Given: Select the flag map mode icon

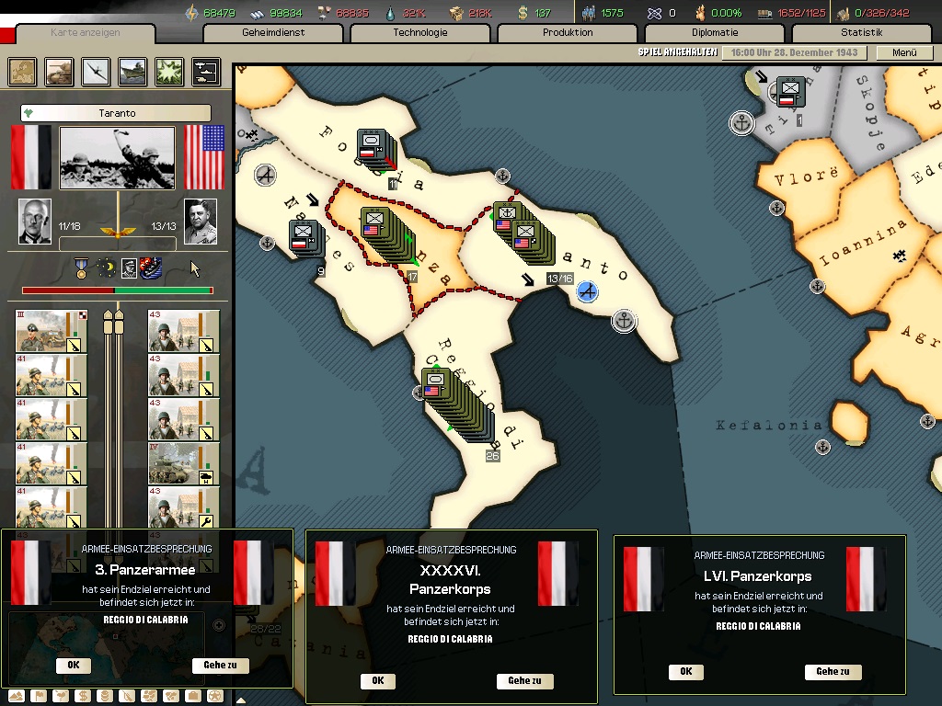Looking at the screenshot, I should (x=39, y=697).
